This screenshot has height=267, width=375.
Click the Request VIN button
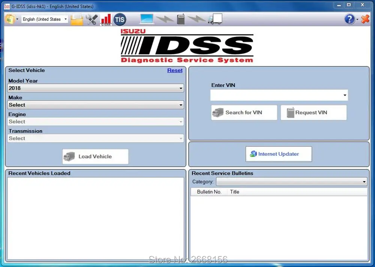(313, 112)
